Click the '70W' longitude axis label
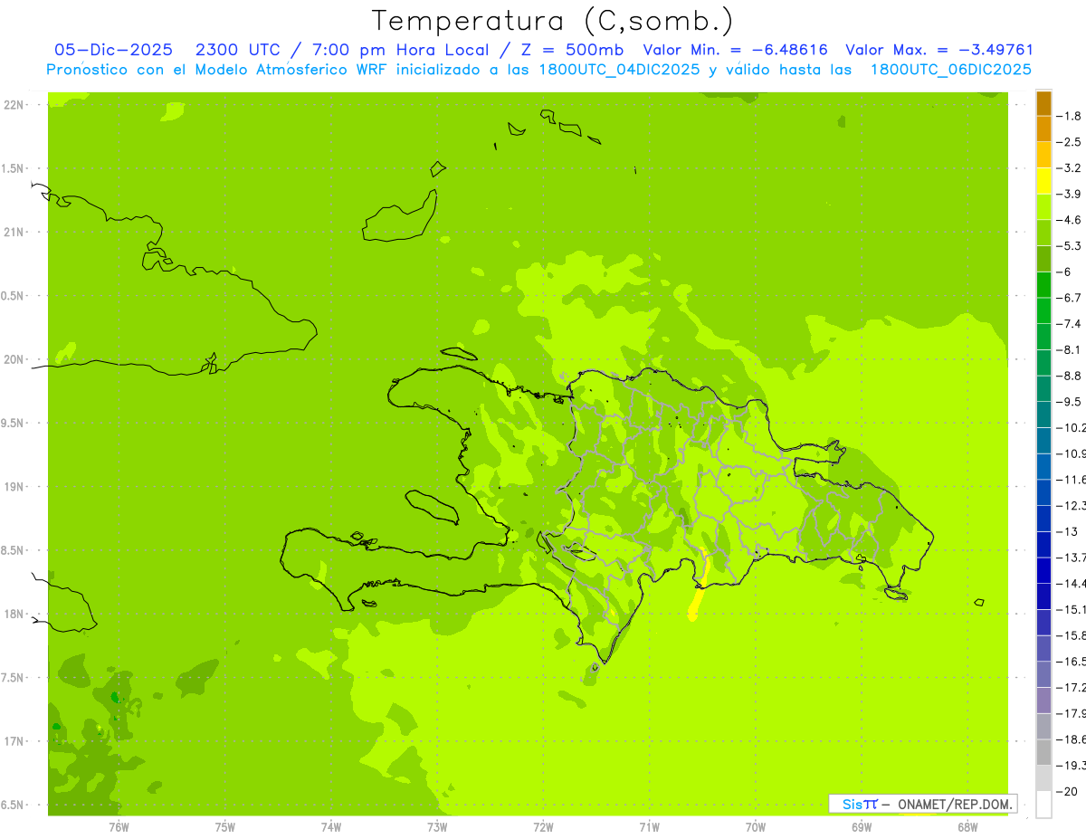The image size is (1086, 839). coord(756,827)
